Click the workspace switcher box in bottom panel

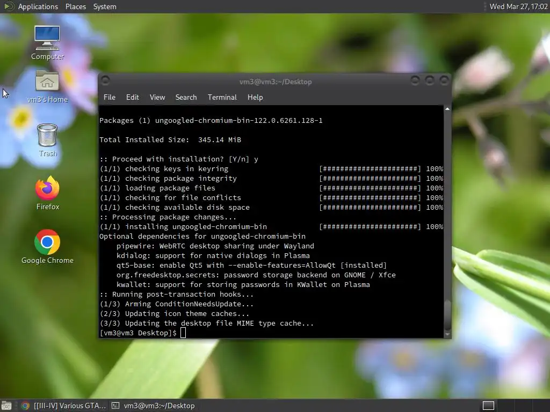point(488,406)
